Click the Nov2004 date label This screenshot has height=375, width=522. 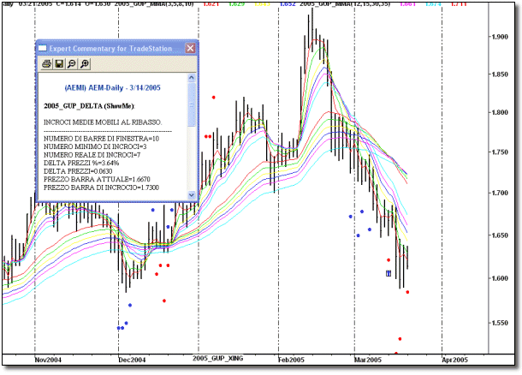(48, 360)
